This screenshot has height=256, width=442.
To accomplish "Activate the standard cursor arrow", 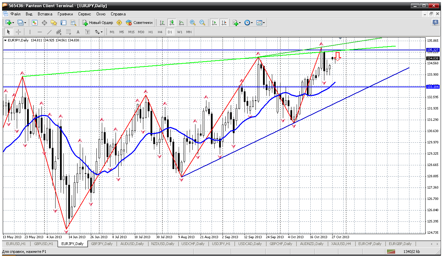I will pyautogui.click(x=9, y=32).
